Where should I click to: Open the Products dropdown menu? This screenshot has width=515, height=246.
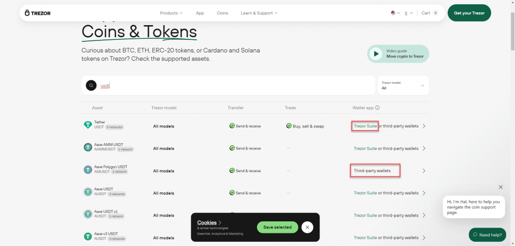[x=171, y=13]
